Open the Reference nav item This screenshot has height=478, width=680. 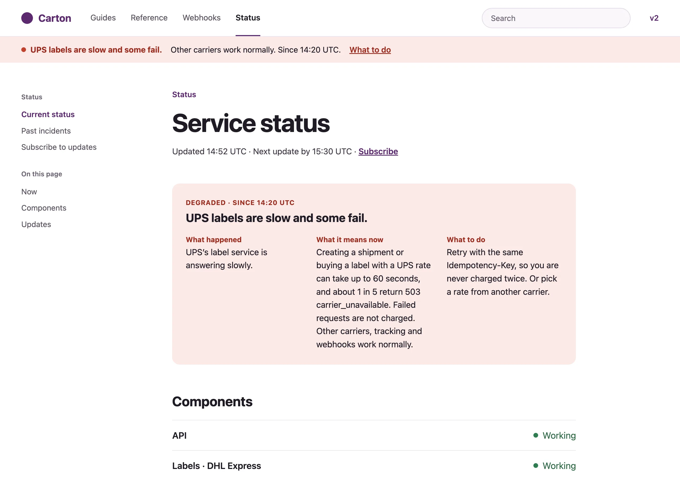click(x=149, y=18)
